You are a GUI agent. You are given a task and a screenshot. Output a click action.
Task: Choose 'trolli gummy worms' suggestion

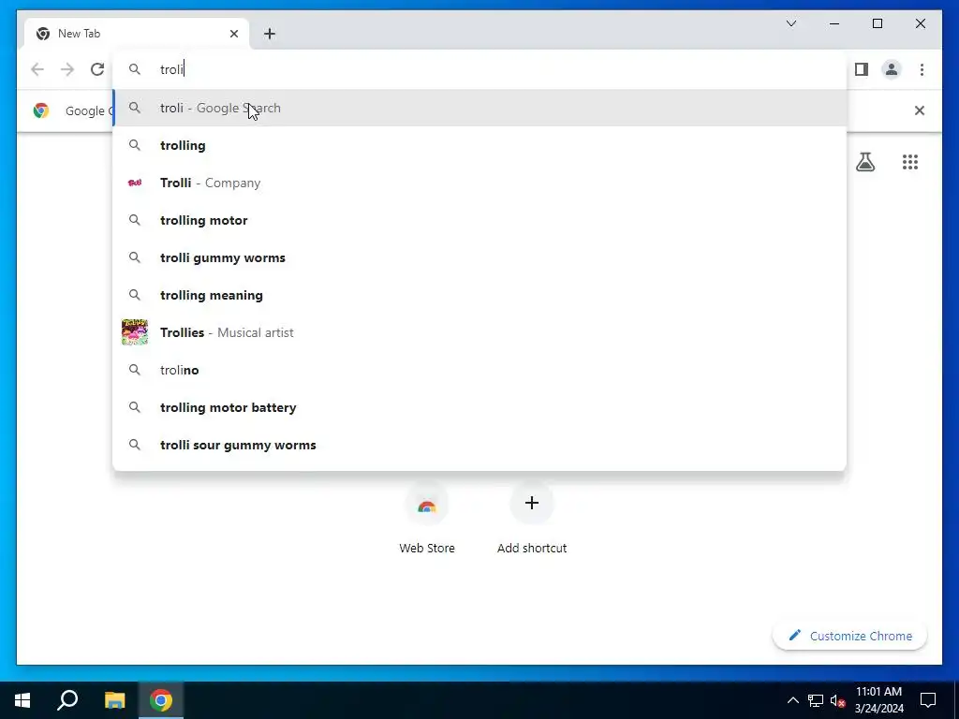tap(479, 257)
